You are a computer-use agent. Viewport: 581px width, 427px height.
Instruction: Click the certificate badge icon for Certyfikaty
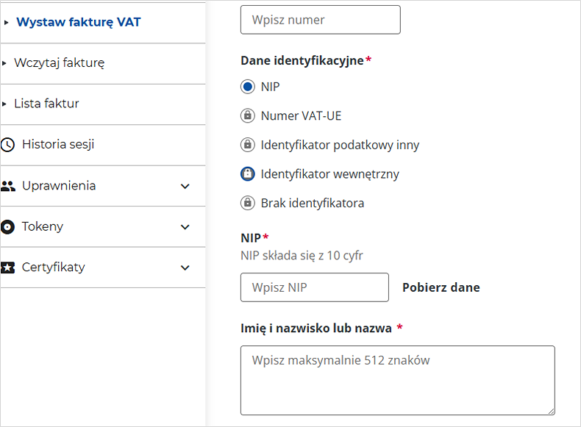click(x=8, y=268)
